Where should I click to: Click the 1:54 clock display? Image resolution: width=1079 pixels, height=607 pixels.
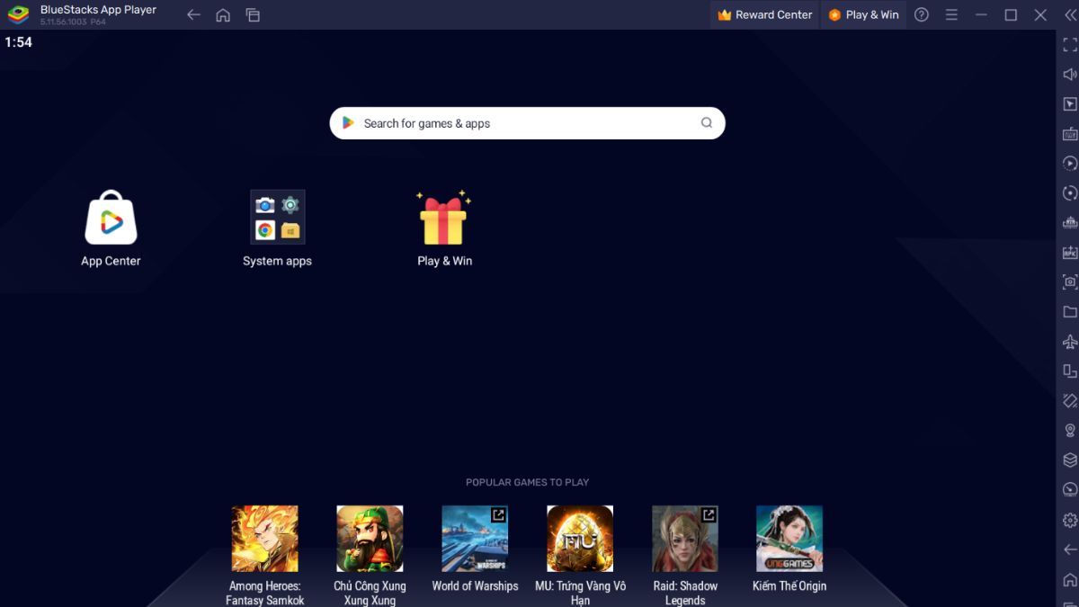click(18, 42)
